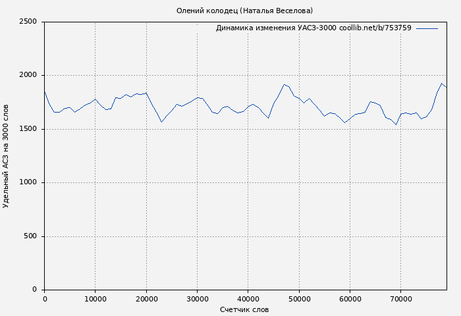Click the data line dip near 23000 words
461x316 pixels.
pyautogui.click(x=161, y=122)
